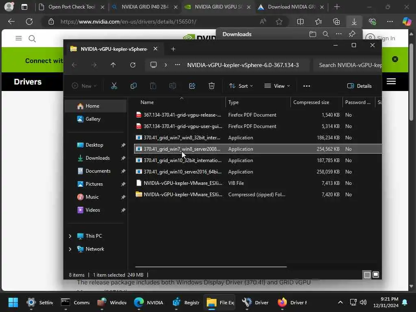The image size is (416, 312).
Task: Select the NVIDIA-vGPU-kepler-vSphere Explorer tab
Action: pyautogui.click(x=114, y=49)
